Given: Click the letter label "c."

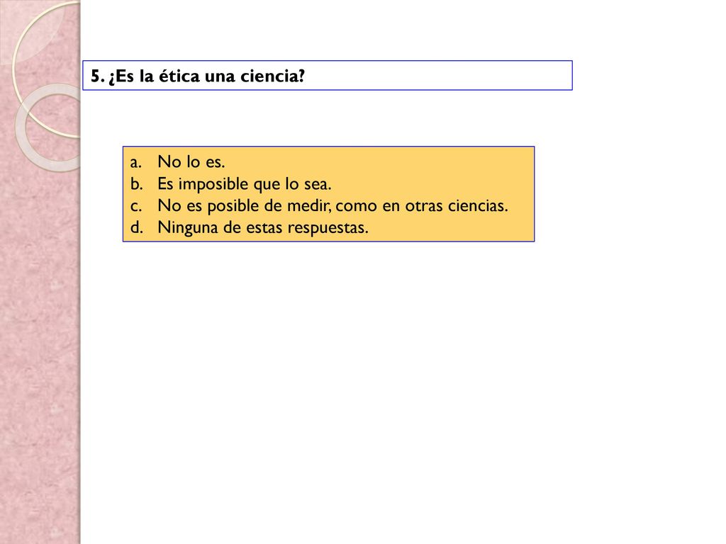Looking at the screenshot, I should tap(135, 207).
